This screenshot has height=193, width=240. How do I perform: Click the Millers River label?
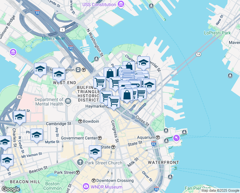coord(53,38)
